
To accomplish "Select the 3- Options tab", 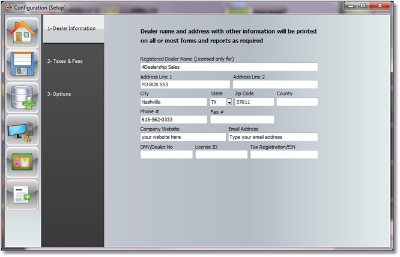I will pyautogui.click(x=59, y=94).
